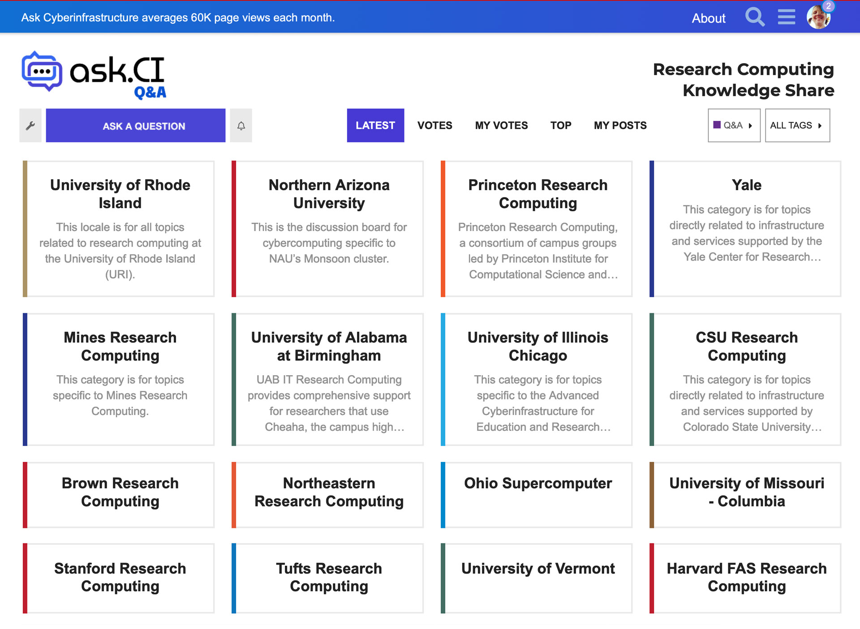Show the My Posts tab
Image resolution: width=860 pixels, height=629 pixels.
pyautogui.click(x=620, y=126)
